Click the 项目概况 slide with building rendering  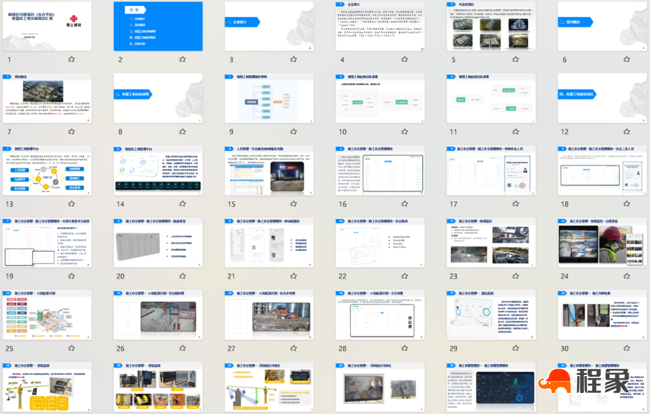pos(47,98)
